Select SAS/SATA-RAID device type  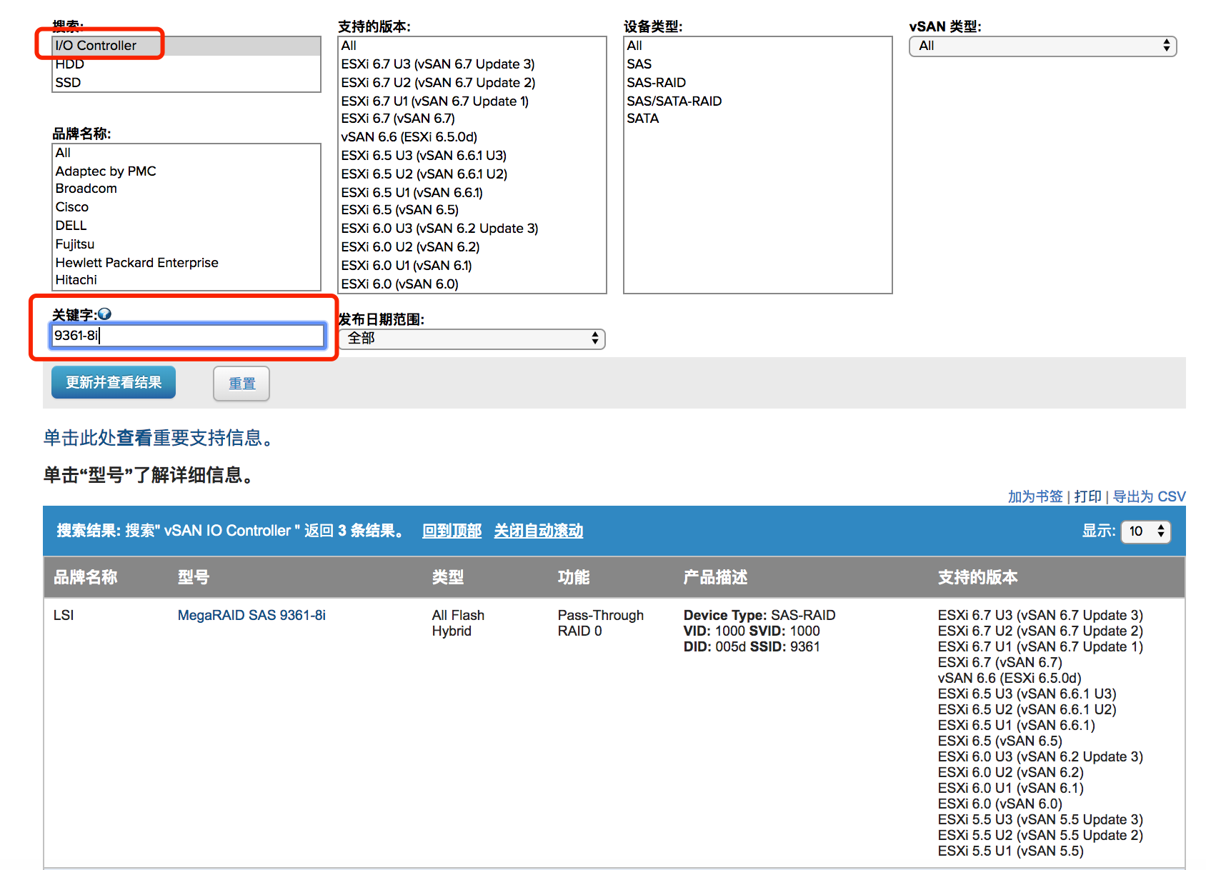pos(758,101)
